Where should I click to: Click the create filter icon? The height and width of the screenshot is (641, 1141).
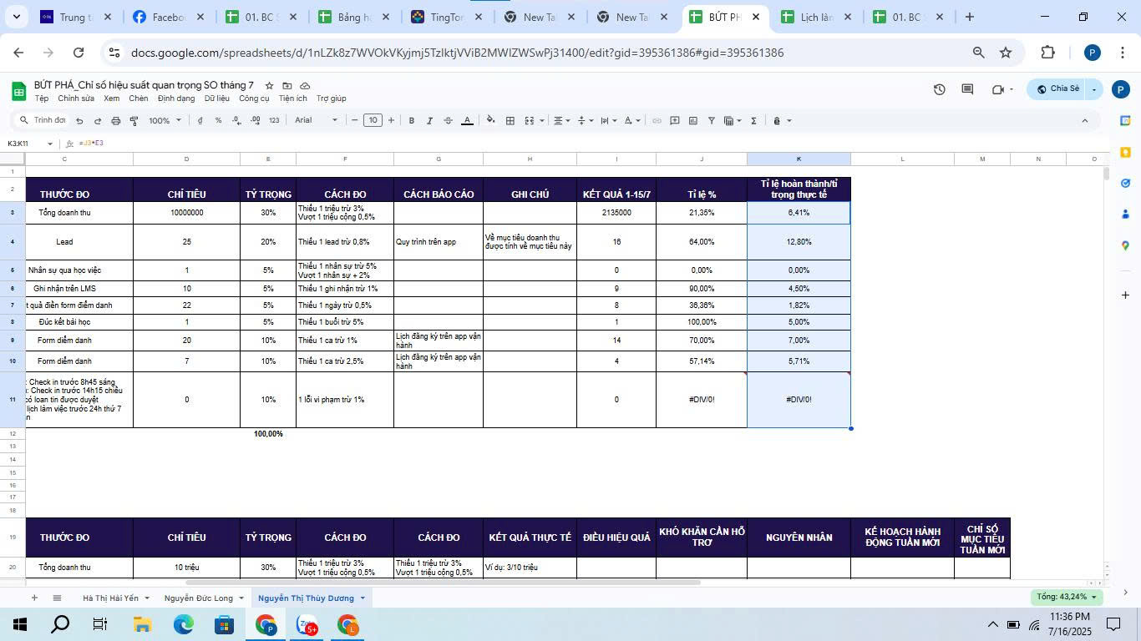(x=712, y=121)
